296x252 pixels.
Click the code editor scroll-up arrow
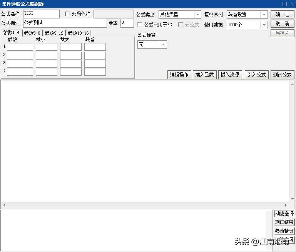click(293, 84)
